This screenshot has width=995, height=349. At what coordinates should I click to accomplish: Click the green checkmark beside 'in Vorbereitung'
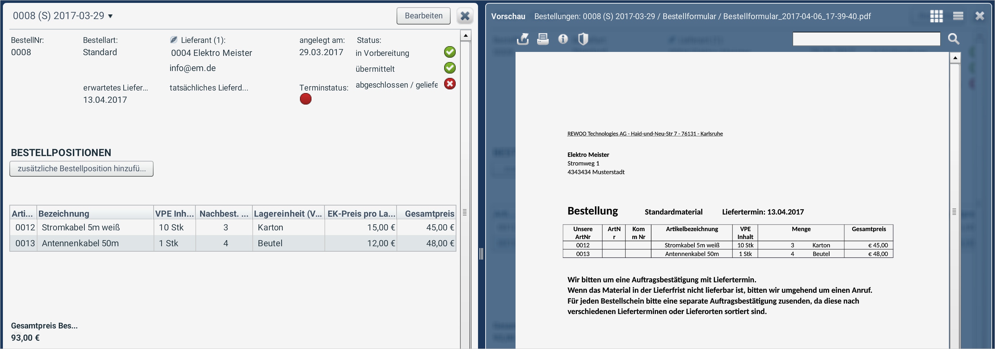[x=450, y=52]
